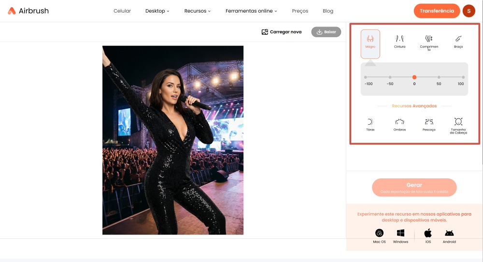Click the Android app icon

tap(449, 233)
